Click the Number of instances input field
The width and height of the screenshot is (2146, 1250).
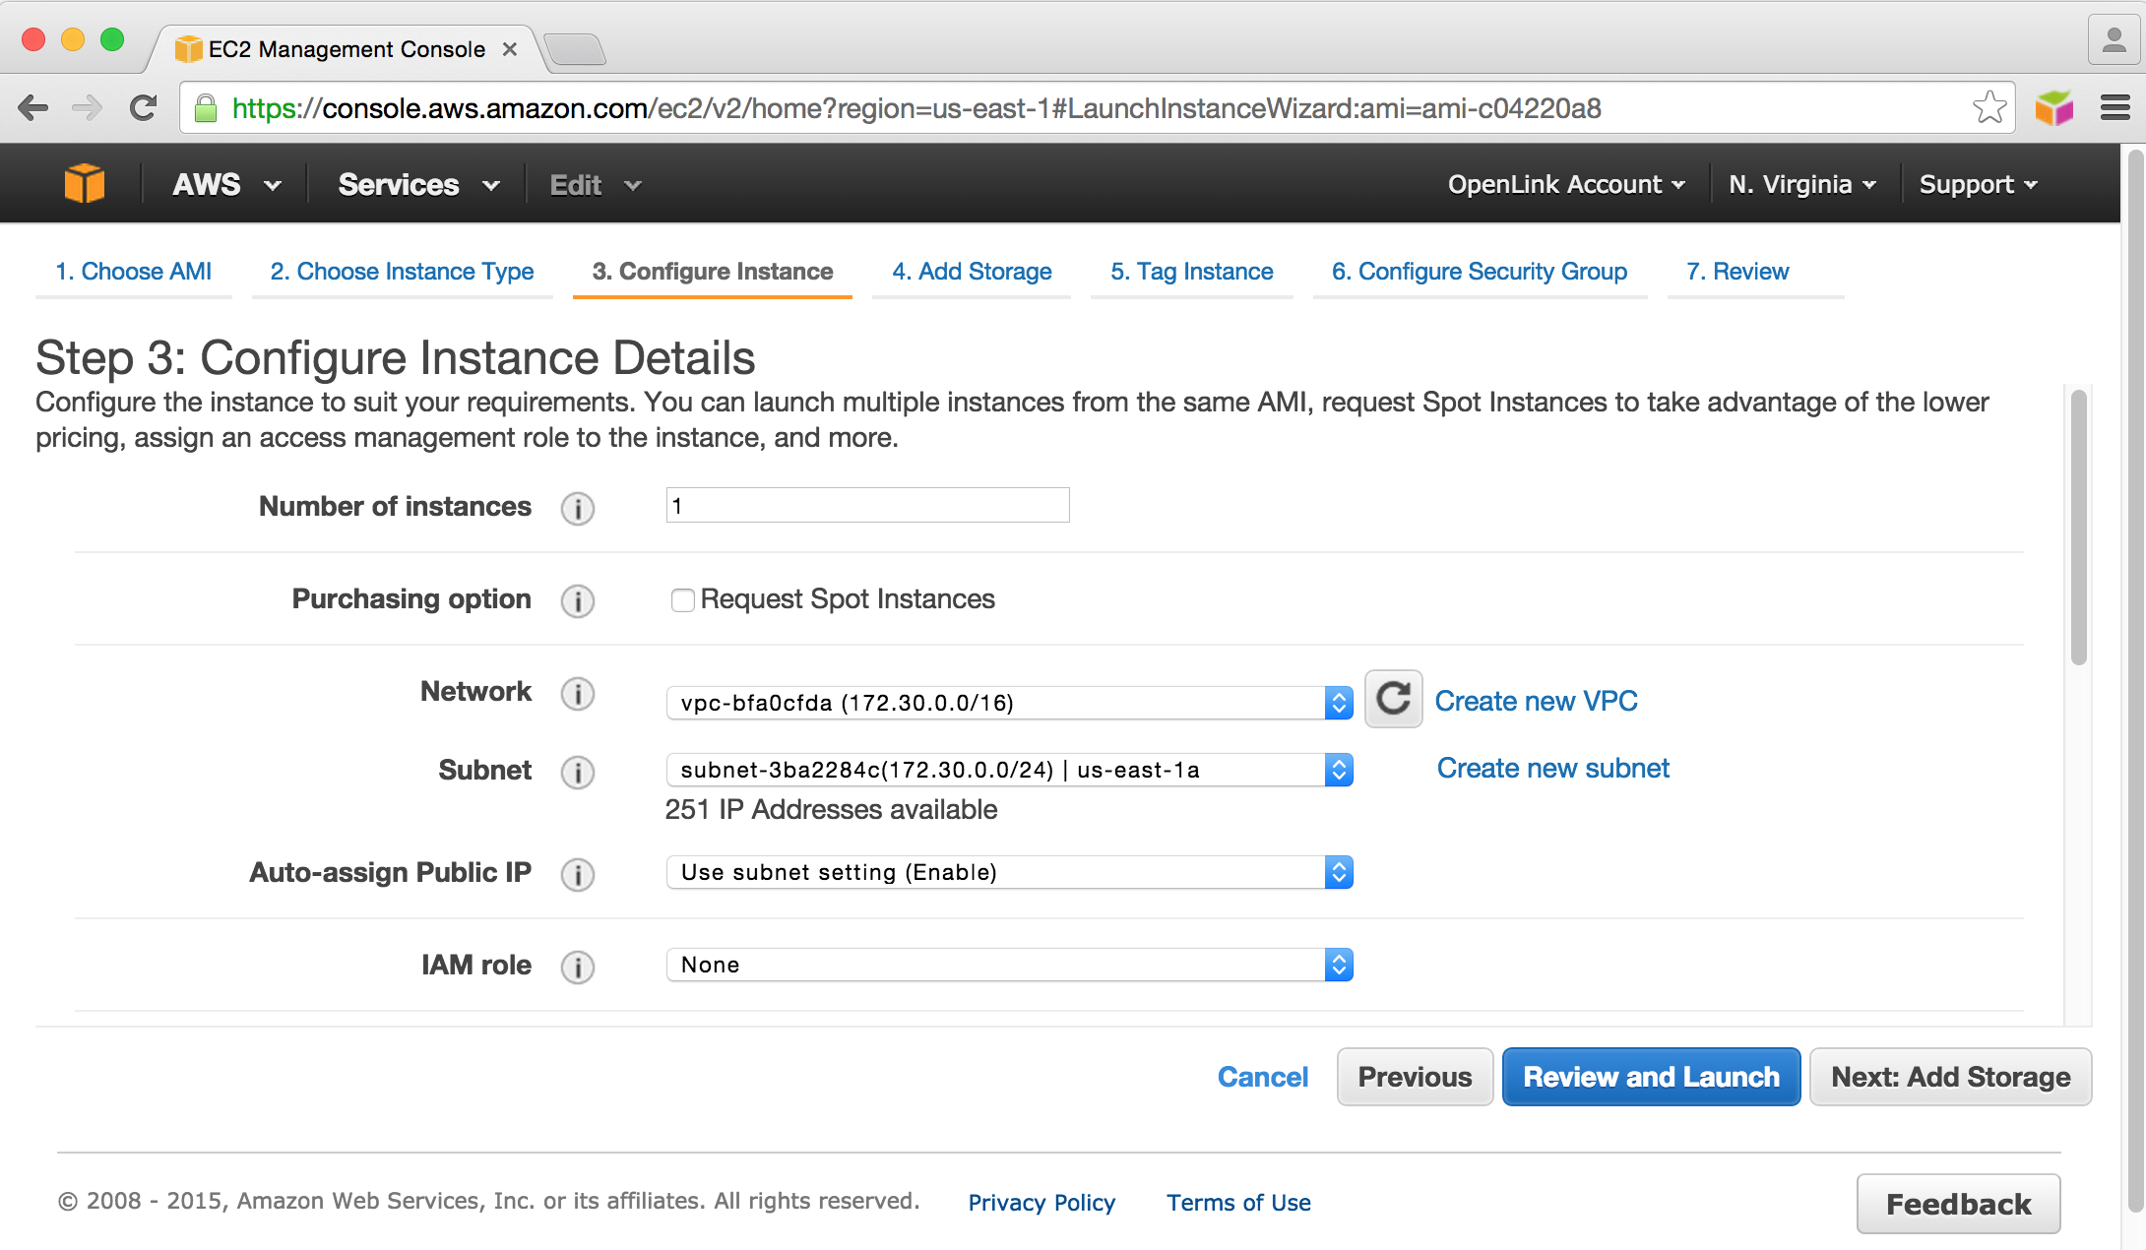pyautogui.click(x=867, y=506)
